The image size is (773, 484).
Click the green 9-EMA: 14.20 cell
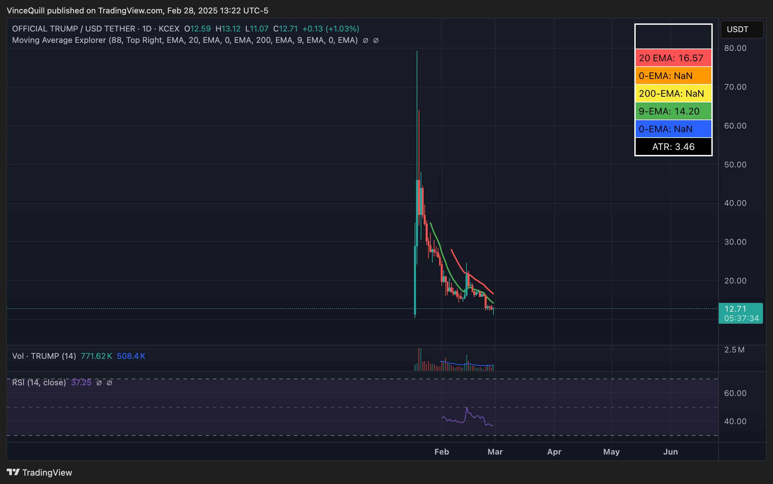[x=673, y=111]
